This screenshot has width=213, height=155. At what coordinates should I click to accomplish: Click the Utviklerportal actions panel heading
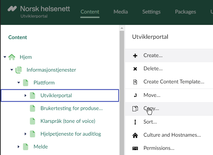[150, 37]
